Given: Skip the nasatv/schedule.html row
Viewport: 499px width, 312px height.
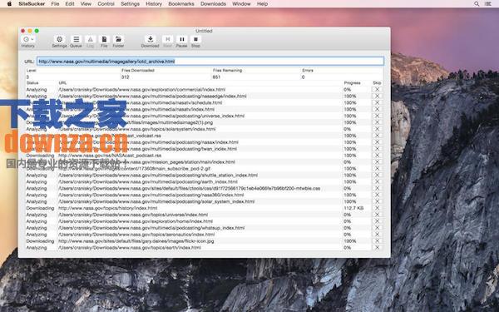Looking at the screenshot, I should coord(377,102).
